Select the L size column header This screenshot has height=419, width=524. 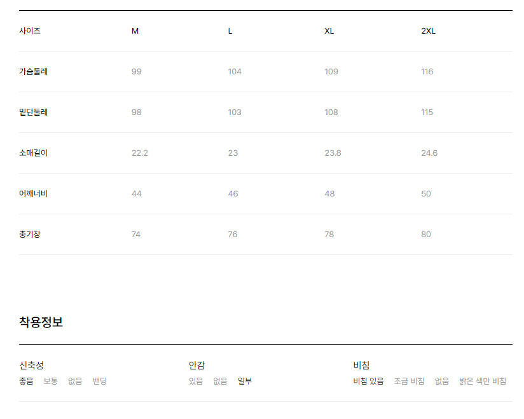(x=230, y=31)
